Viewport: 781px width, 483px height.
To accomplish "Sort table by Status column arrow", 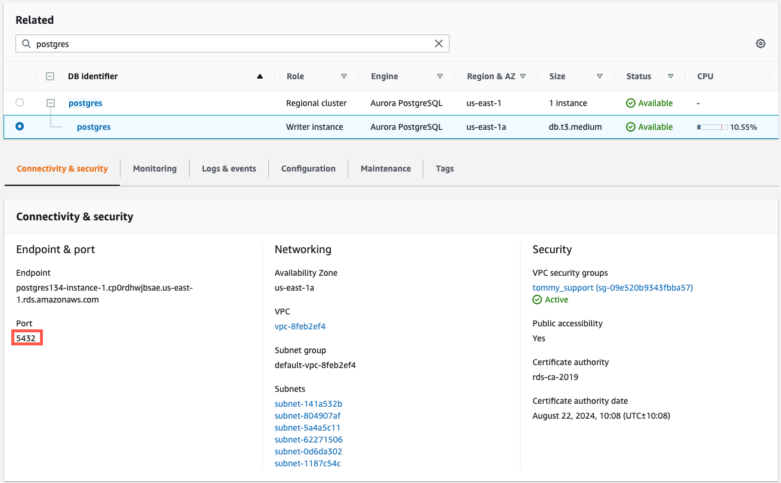I will pos(671,76).
